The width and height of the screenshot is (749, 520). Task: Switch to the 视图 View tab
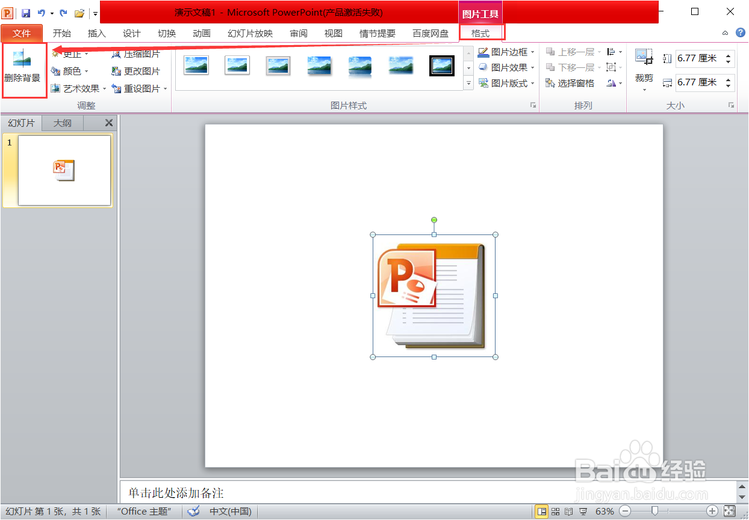coord(333,34)
